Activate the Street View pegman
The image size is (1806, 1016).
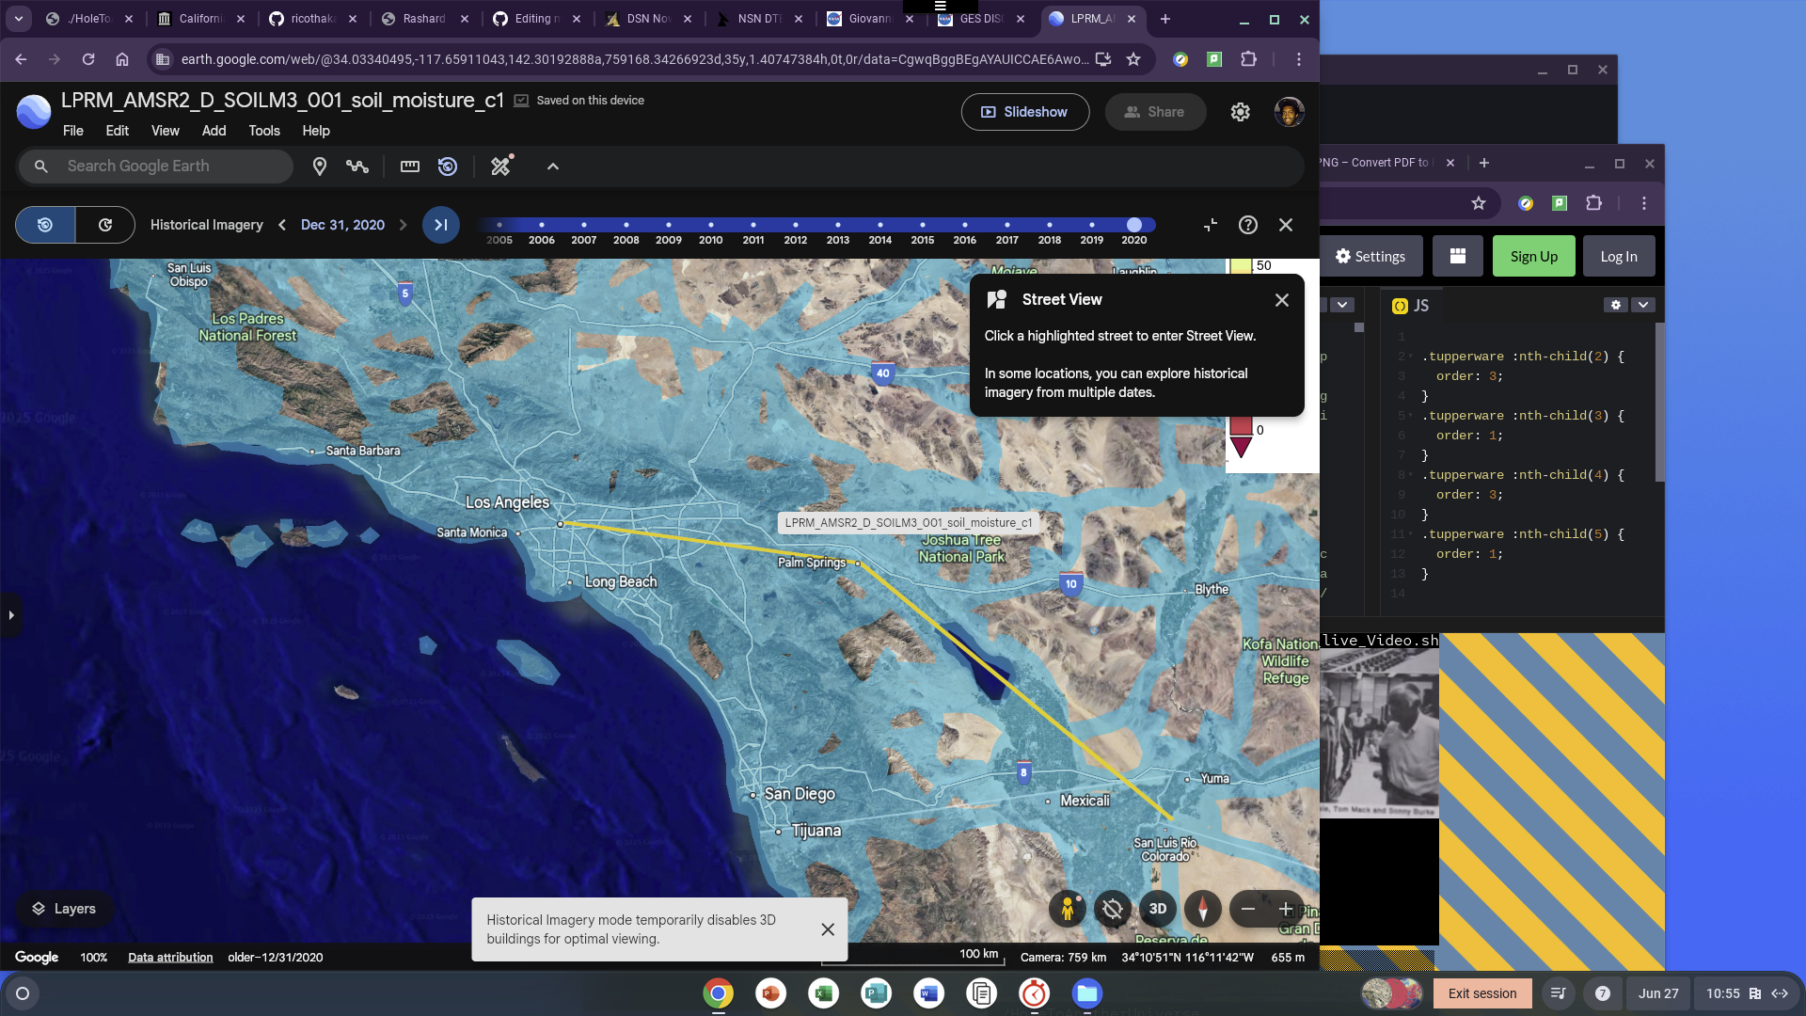coord(1068,909)
